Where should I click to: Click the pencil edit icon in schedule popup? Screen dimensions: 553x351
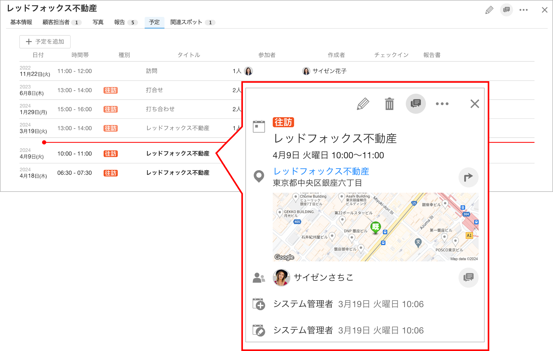[x=363, y=104]
